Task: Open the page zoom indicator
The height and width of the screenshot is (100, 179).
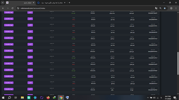Action: tap(160, 8)
